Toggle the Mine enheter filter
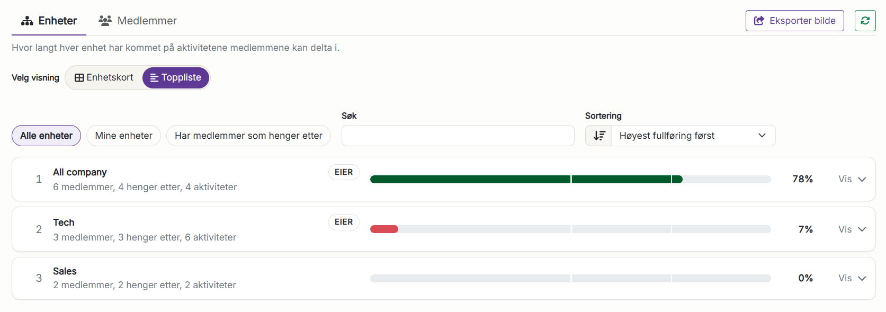The image size is (886, 312). click(x=123, y=136)
